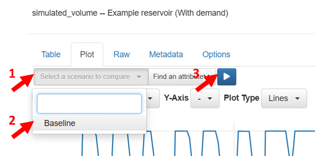Click the red number 1 annotation
This screenshot has height=156, width=315.
(13, 74)
